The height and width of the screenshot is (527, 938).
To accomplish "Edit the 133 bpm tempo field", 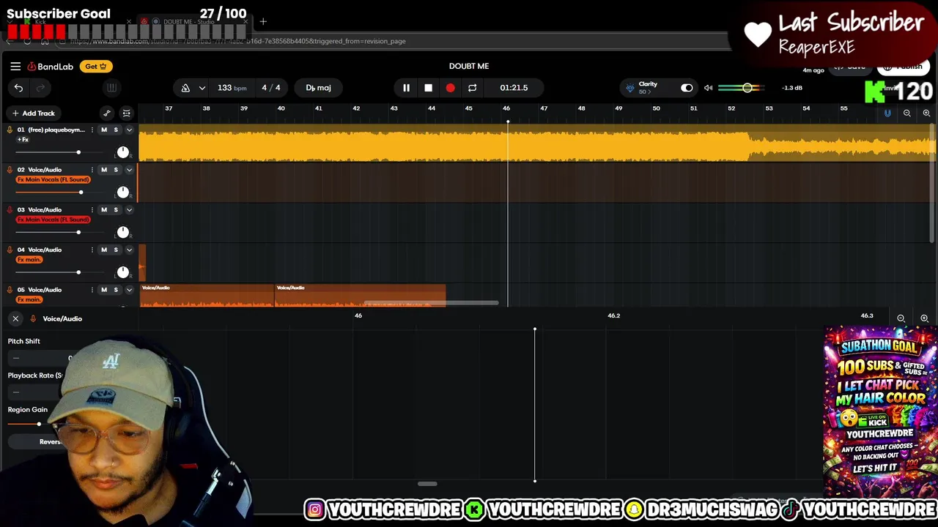I will pyautogui.click(x=232, y=88).
